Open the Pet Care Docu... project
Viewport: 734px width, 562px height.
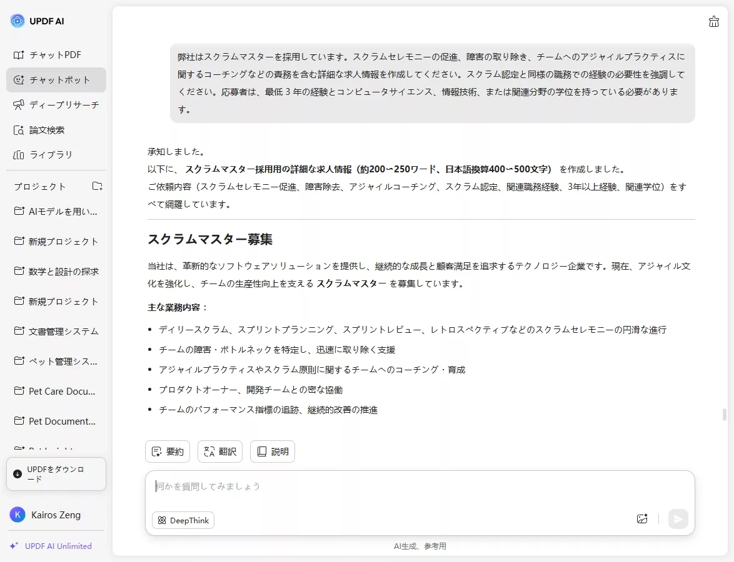[x=60, y=391]
